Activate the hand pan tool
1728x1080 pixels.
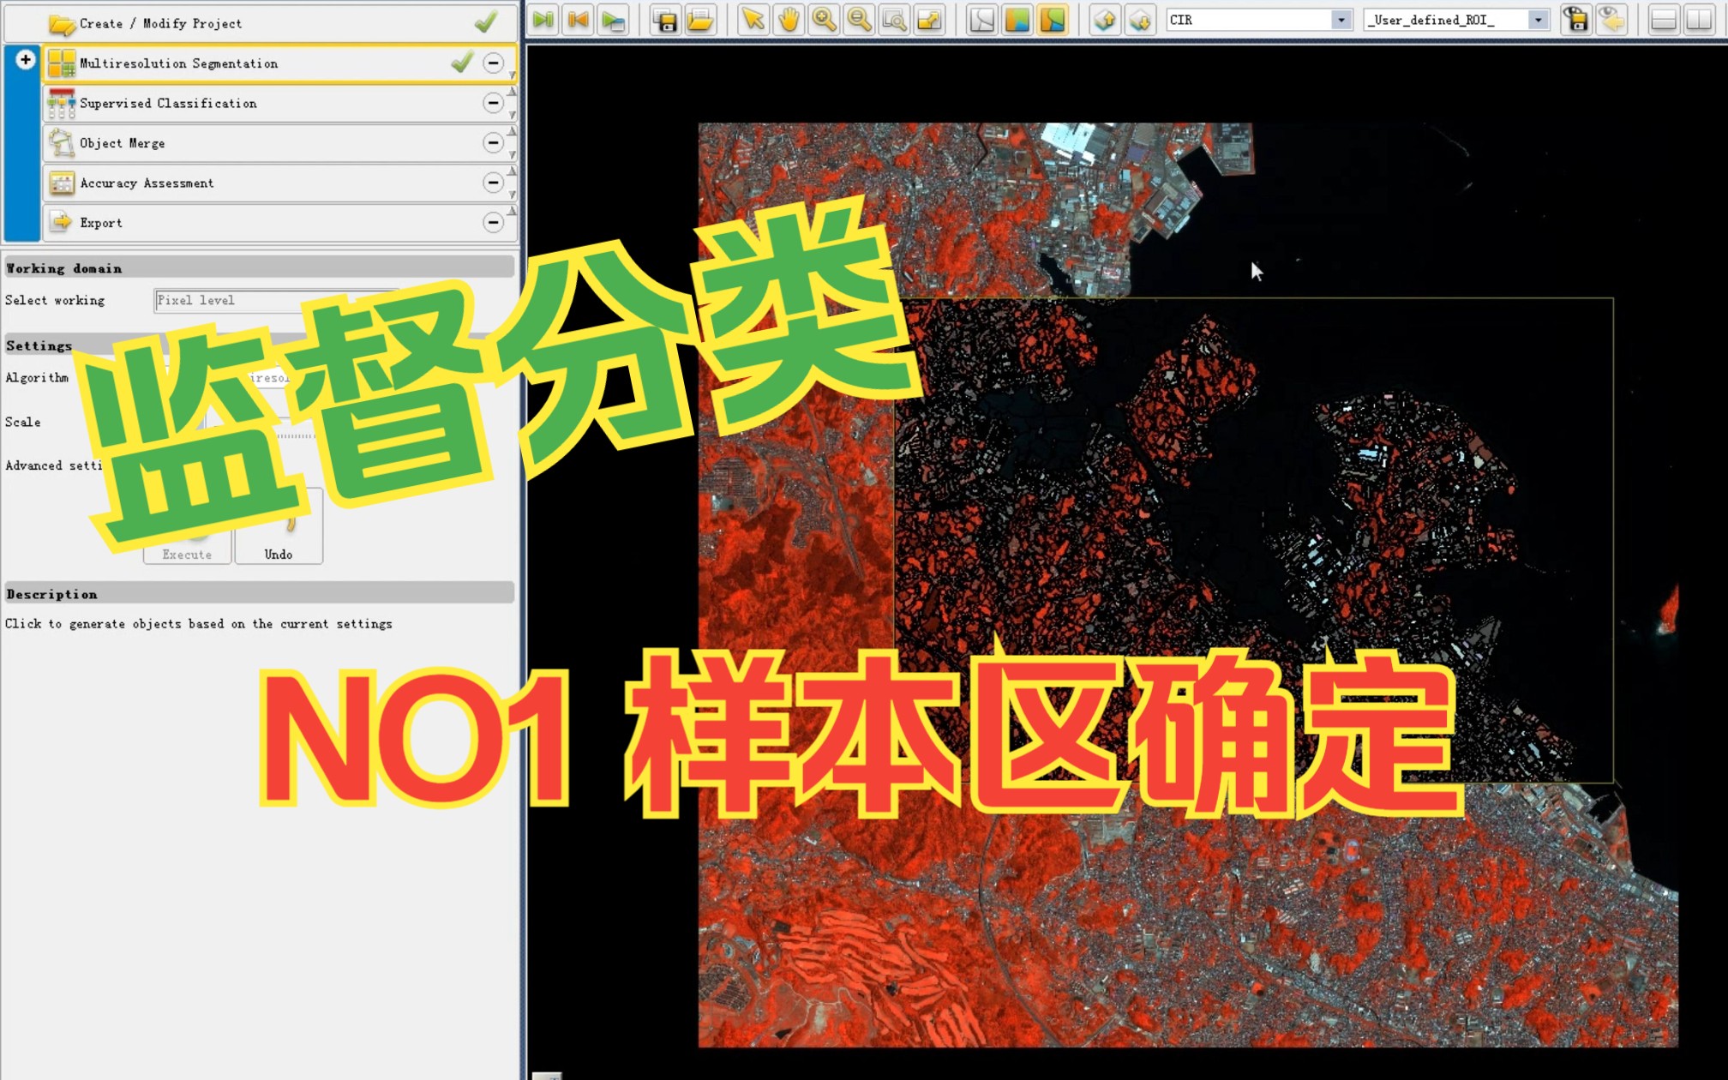click(789, 20)
